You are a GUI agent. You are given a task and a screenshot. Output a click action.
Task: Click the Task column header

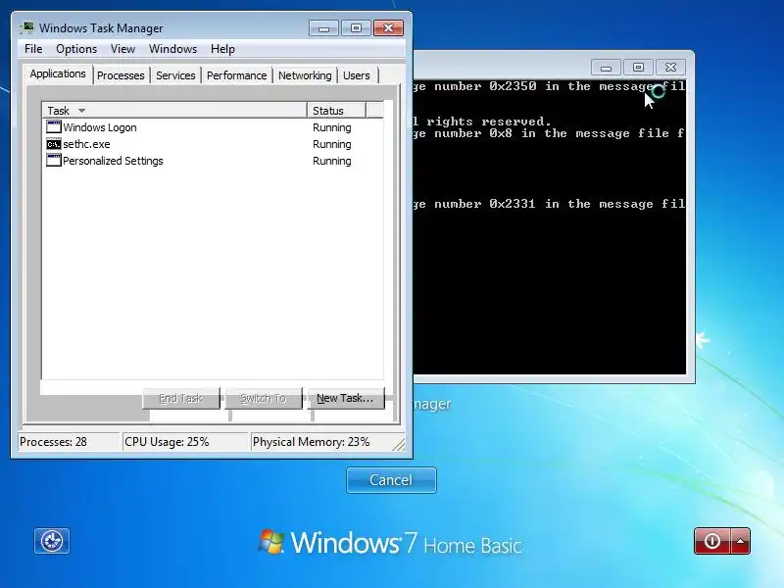tap(174, 111)
